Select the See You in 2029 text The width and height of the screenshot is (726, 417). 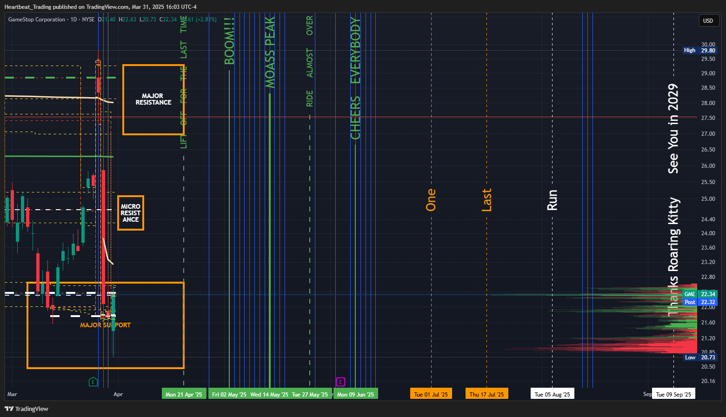[x=673, y=129]
